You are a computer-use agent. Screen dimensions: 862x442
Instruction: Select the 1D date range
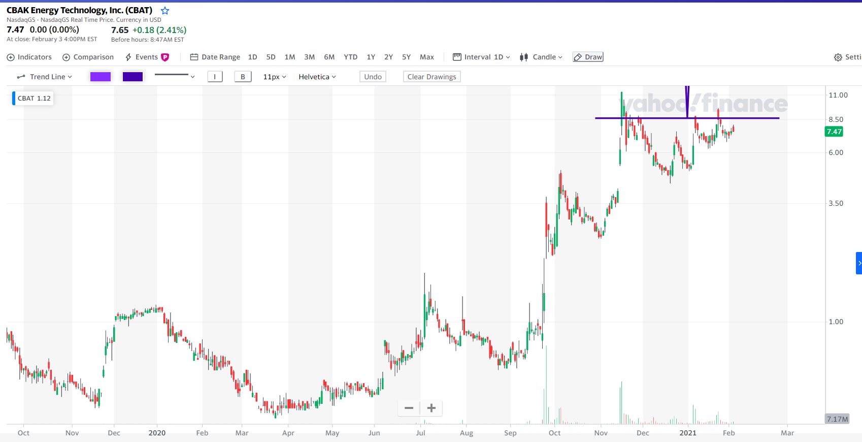(x=252, y=57)
